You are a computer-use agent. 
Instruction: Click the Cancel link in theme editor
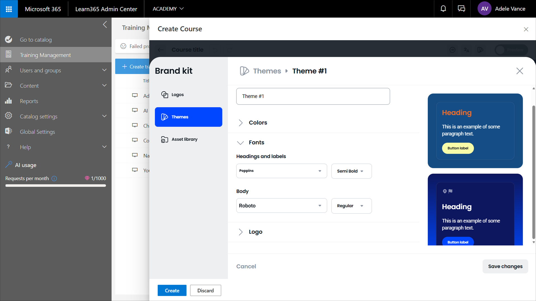246,266
